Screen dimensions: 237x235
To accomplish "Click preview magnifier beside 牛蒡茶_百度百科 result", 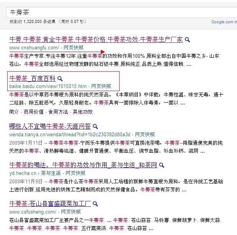I will [60, 78].
